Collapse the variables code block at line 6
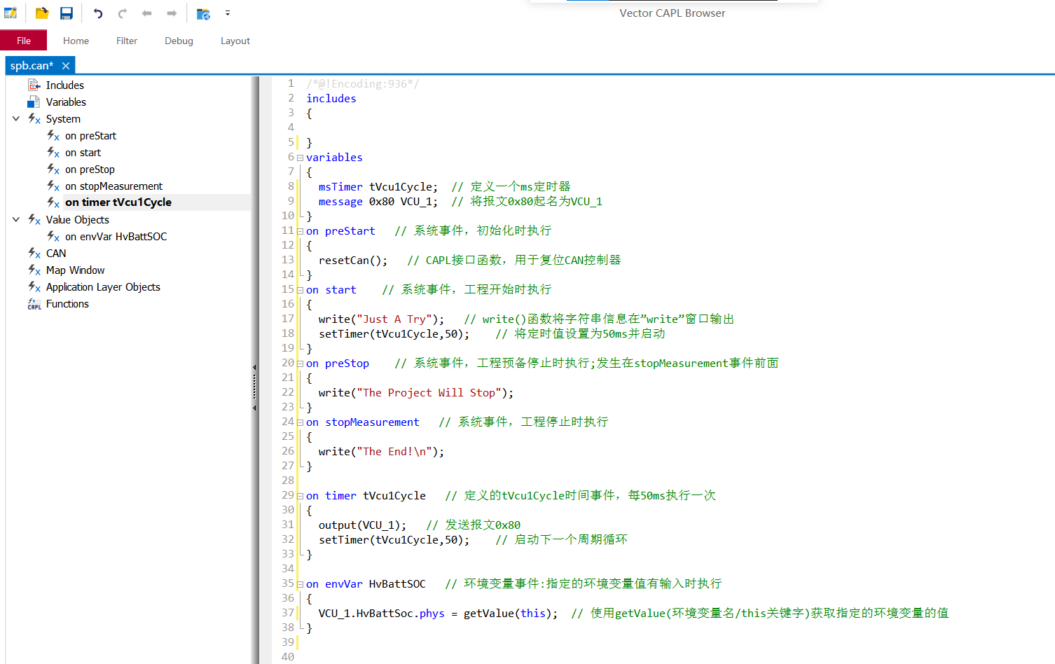Viewport: 1055px width, 664px height. 300,157
